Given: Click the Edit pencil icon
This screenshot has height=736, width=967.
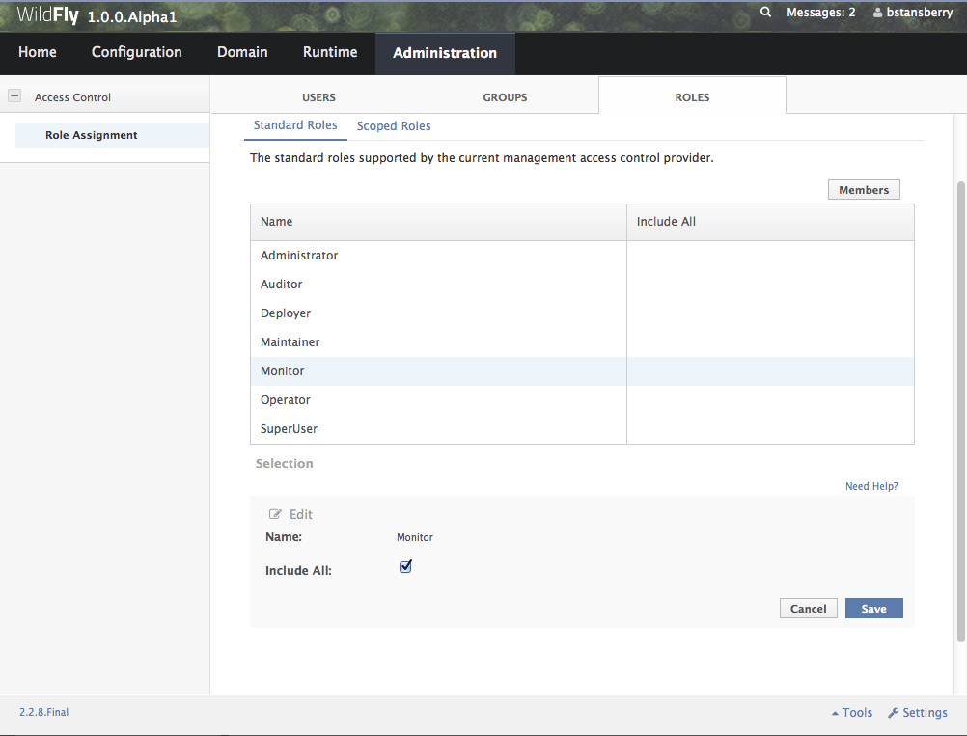Looking at the screenshot, I should click(275, 514).
